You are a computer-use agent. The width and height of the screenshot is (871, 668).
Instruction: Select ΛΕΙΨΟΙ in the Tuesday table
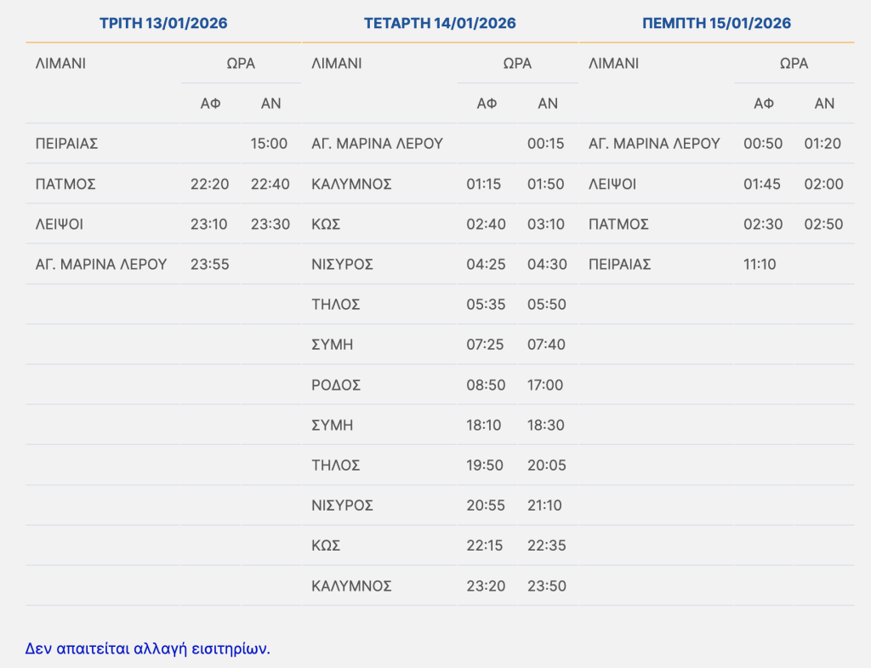(x=60, y=225)
